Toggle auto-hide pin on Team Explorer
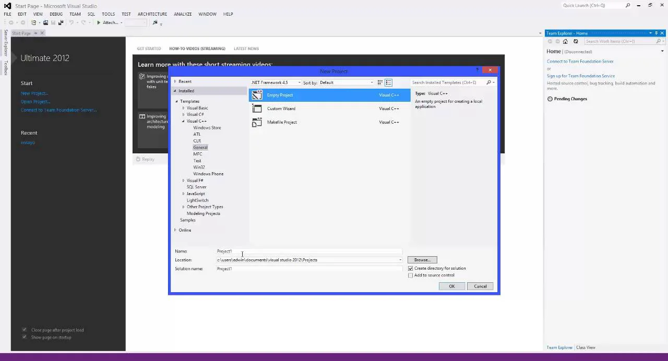Screen dimensions: 668x361 click(x=656, y=33)
